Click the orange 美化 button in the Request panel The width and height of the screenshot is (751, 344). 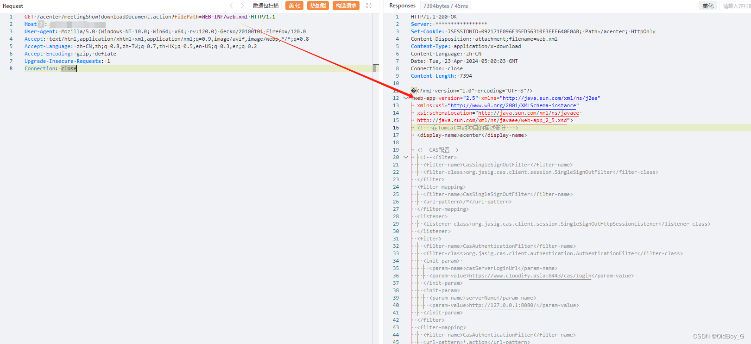295,6
